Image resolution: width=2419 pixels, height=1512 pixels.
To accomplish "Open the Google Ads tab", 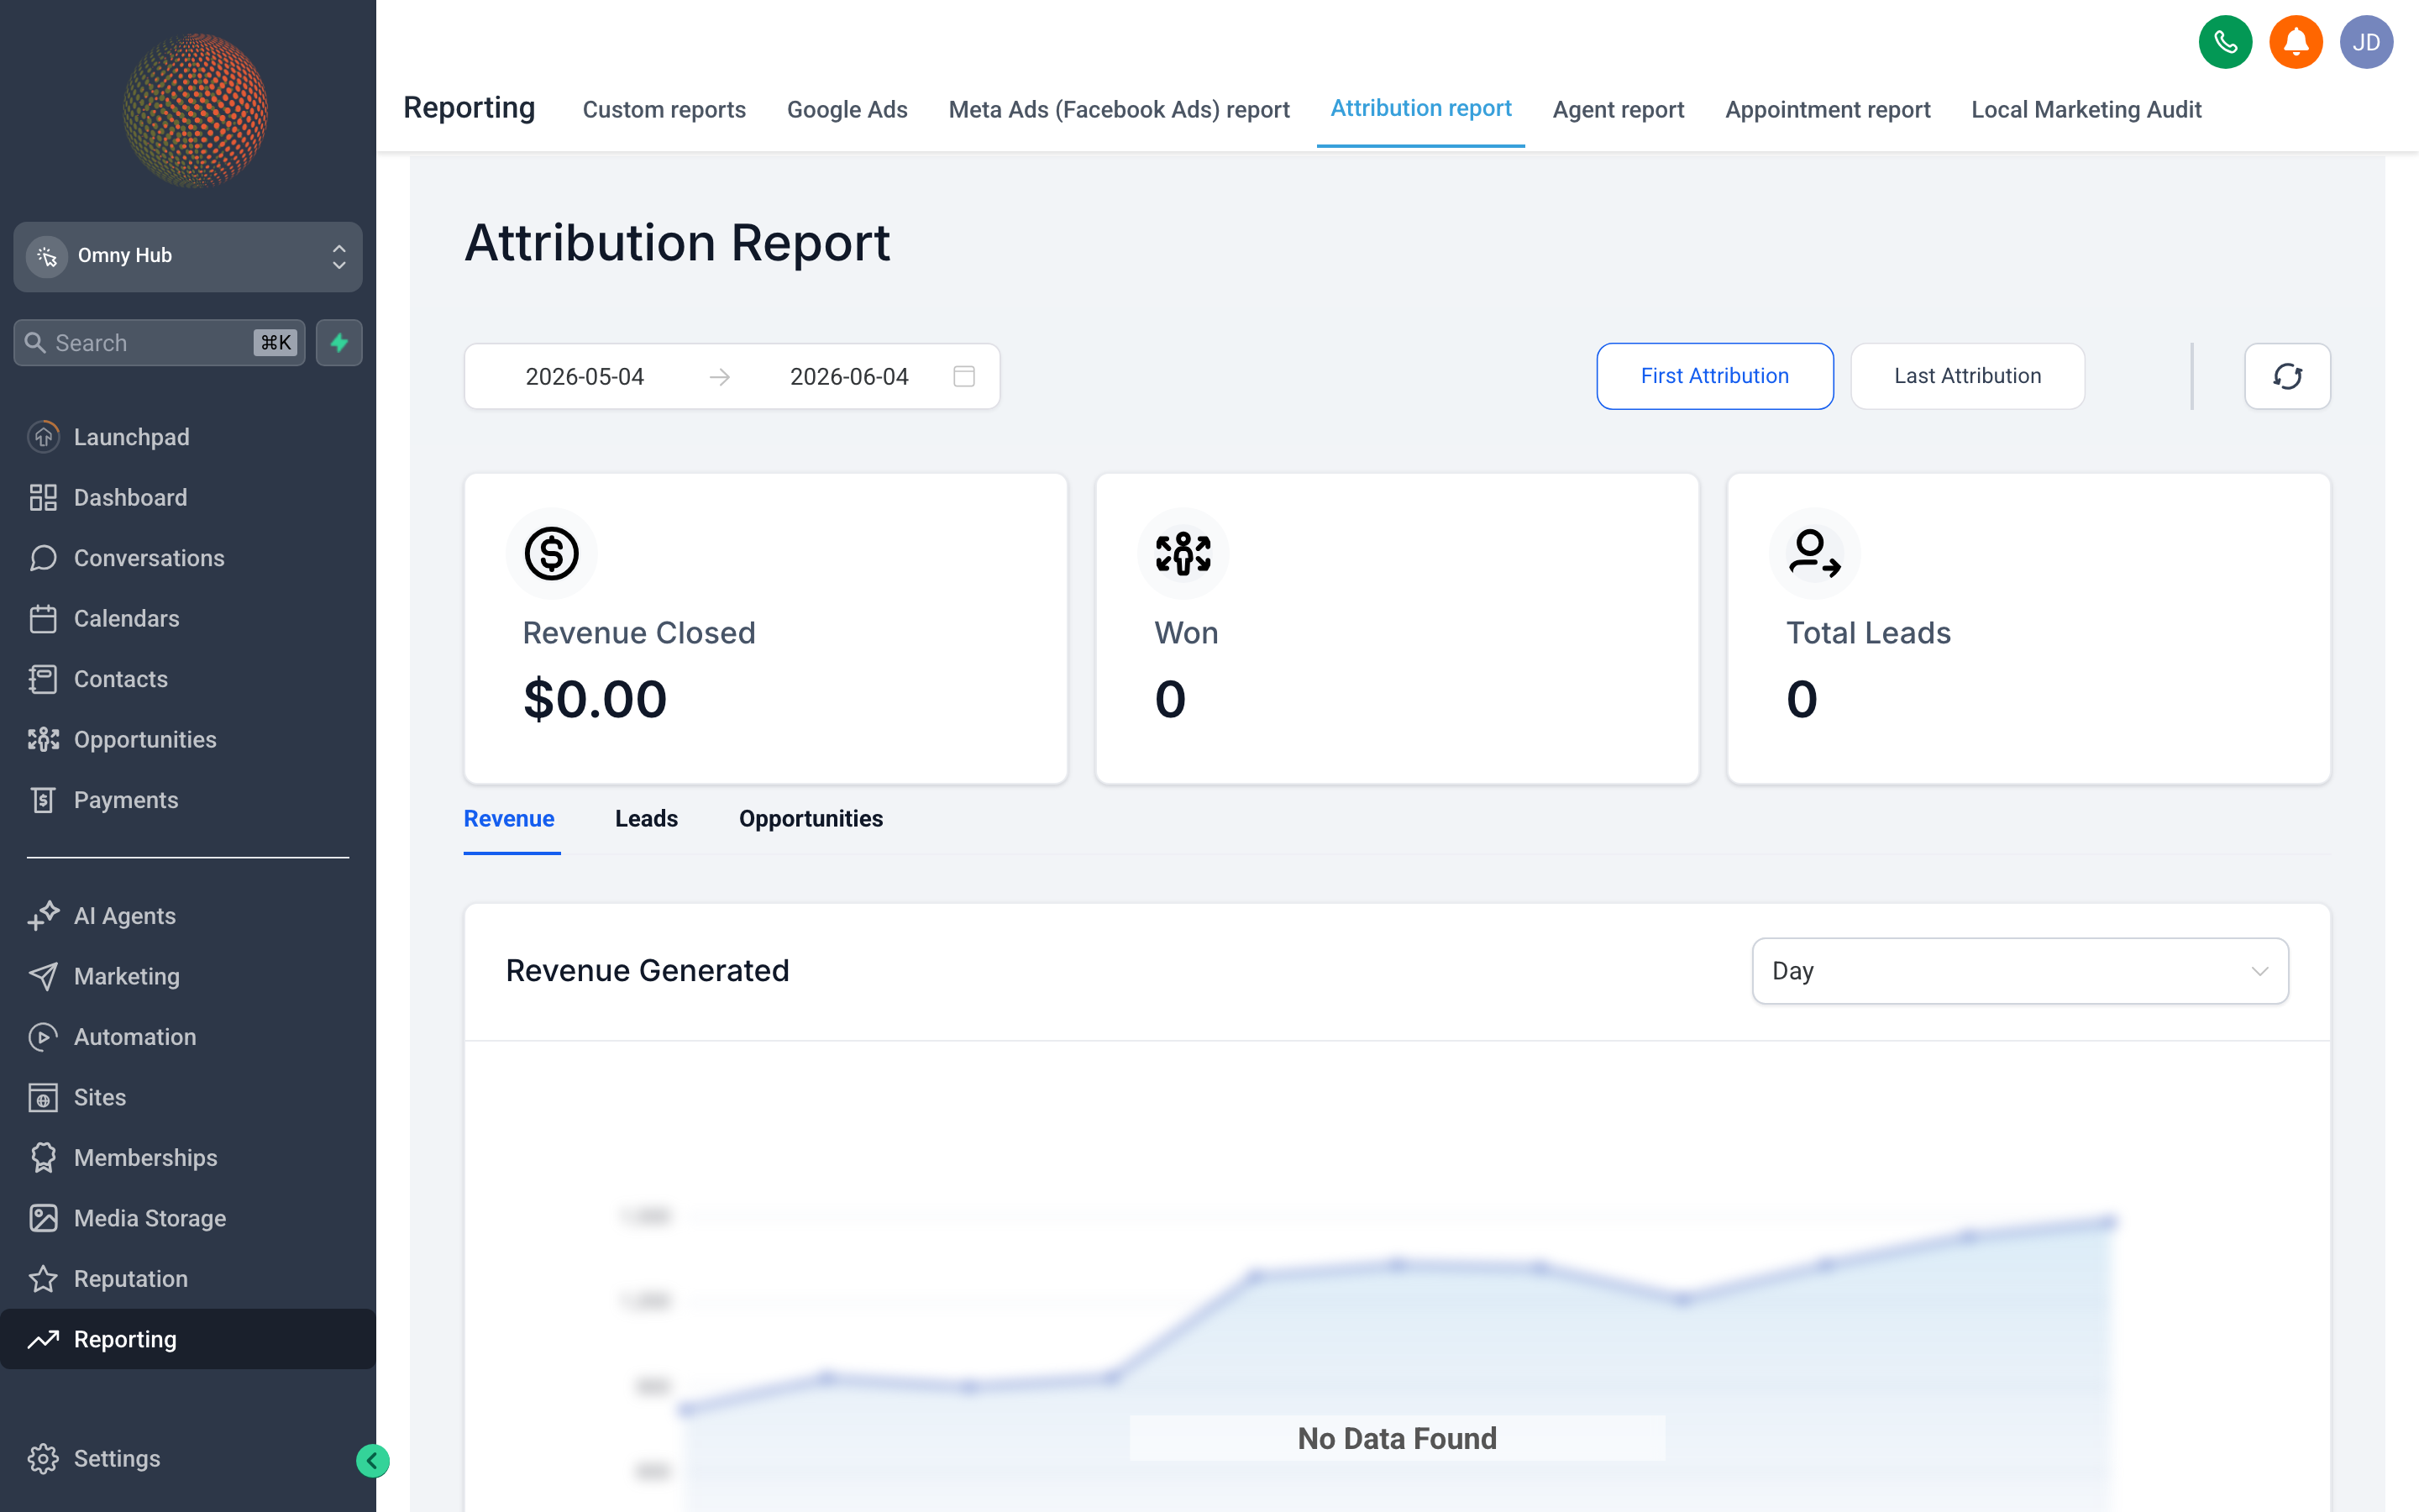I will [x=847, y=109].
